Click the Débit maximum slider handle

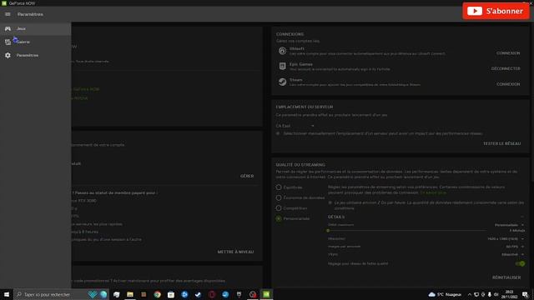tap(328, 231)
